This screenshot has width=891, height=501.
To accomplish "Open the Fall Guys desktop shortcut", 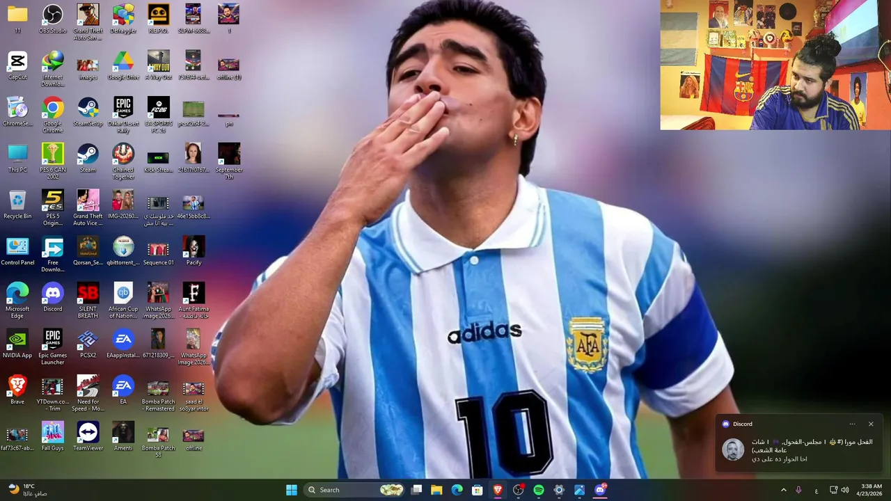I will [x=52, y=436].
